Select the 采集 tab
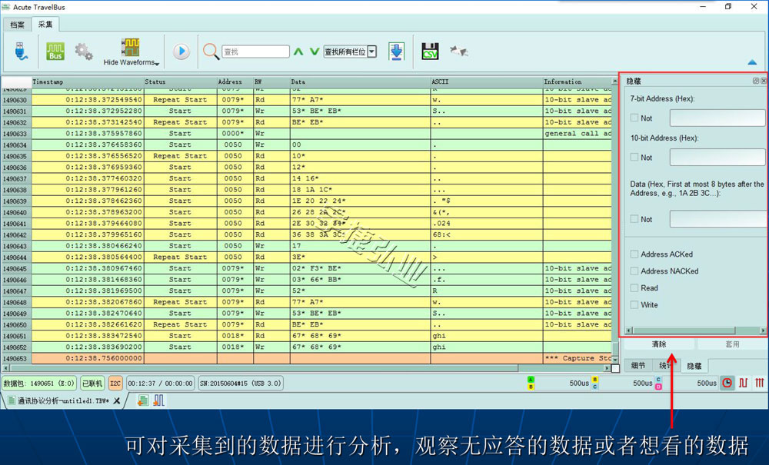Viewport: 769px width, 465px height. [45, 24]
